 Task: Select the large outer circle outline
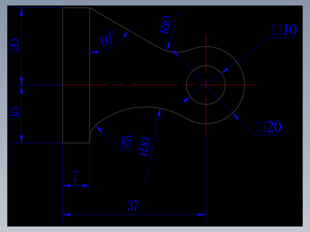pos(206,85)
